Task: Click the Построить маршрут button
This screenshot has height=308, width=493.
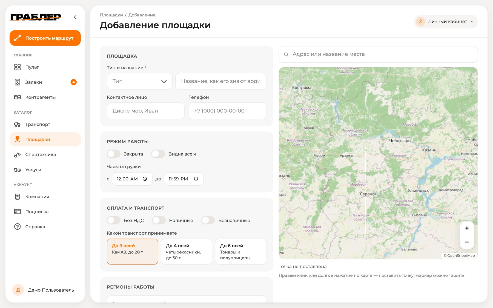Action: click(x=45, y=38)
